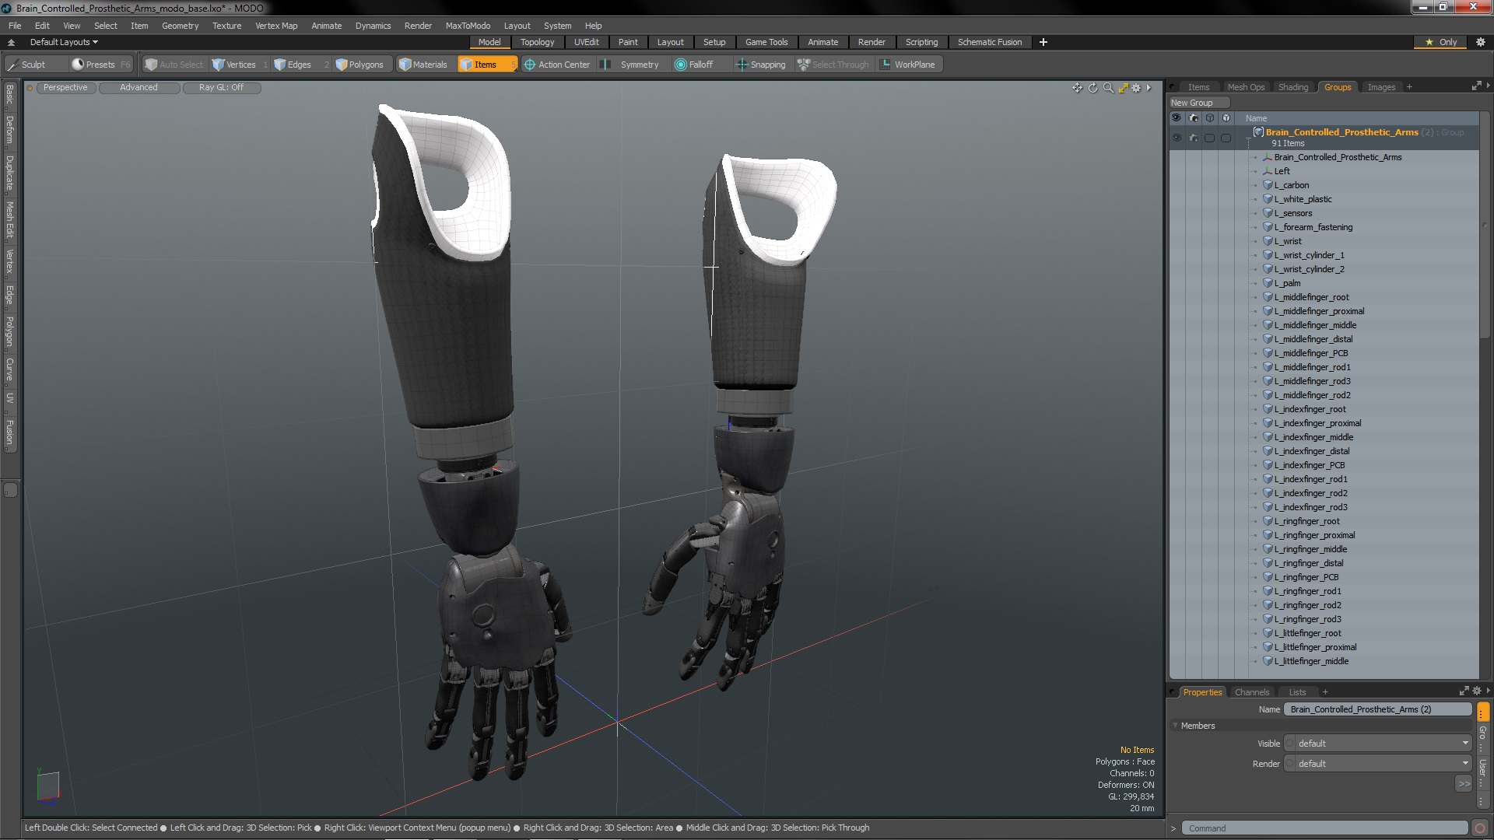Click the viewport pan (move) icon
Viewport: 1494px width, 840px height.
tap(1077, 88)
